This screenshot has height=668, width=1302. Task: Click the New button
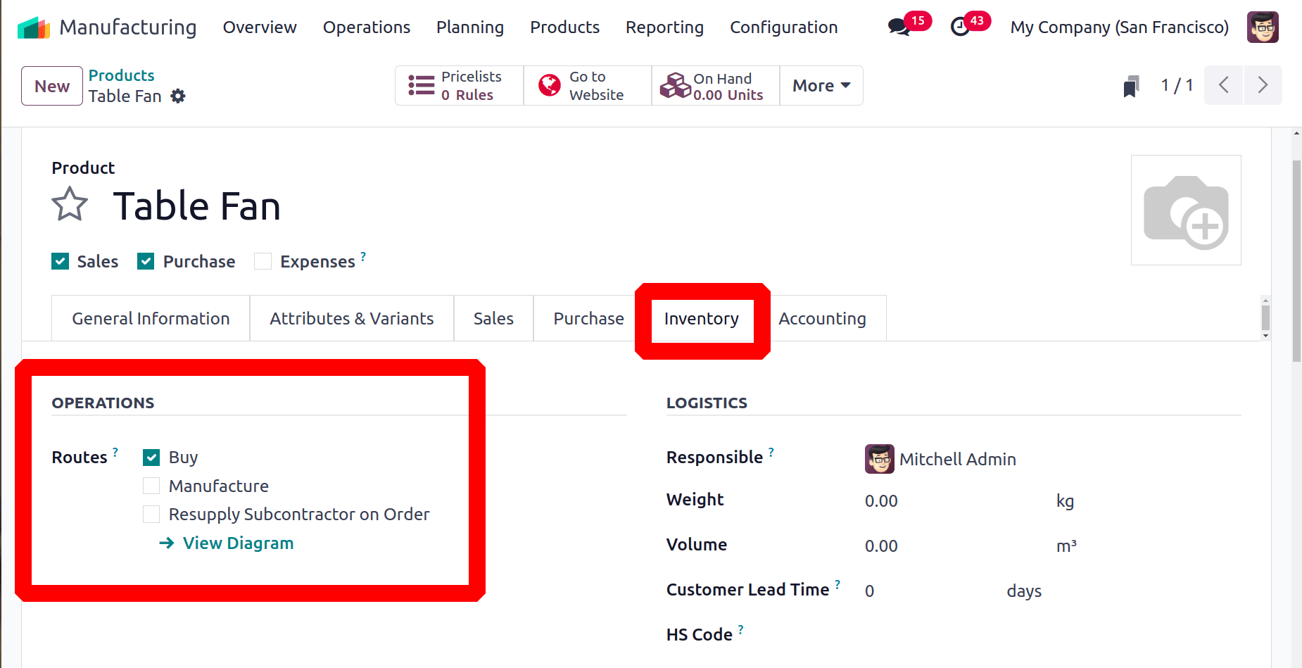click(52, 86)
